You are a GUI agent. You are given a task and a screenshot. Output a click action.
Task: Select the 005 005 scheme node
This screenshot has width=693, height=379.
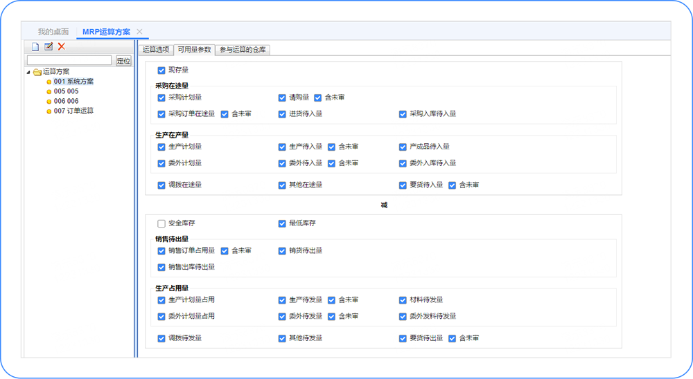[66, 91]
